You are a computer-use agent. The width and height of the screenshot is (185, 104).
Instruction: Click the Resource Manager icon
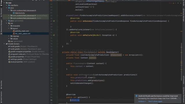[x=1, y=34]
